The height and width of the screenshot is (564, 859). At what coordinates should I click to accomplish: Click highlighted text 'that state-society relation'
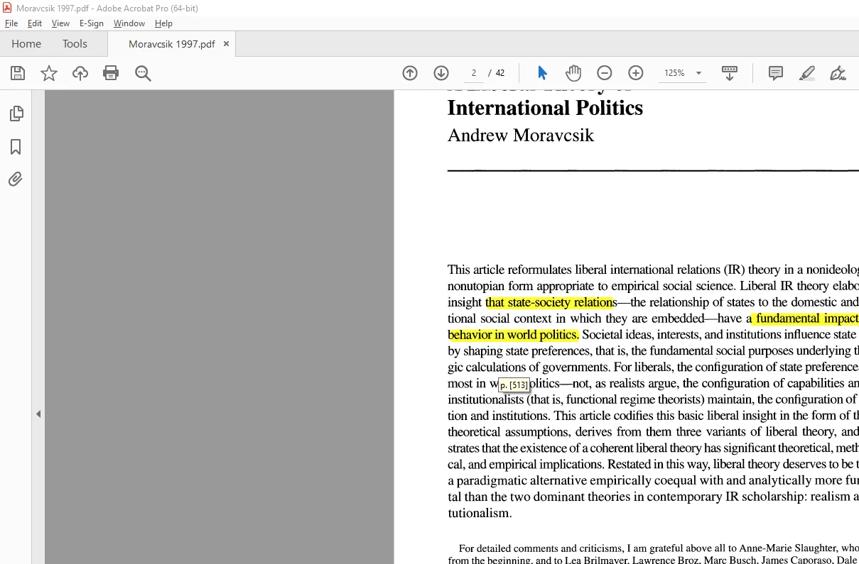click(x=550, y=302)
